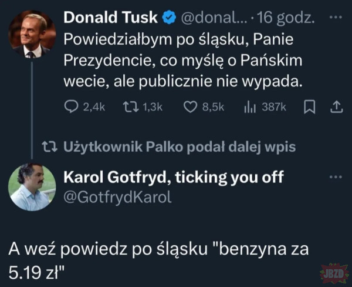
Task: Like Donald Tusk's tweet with the heart
Action: coord(189,107)
